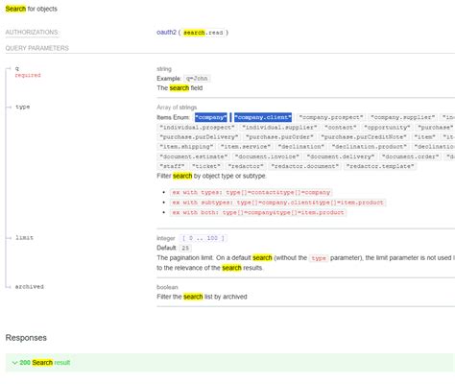The width and height of the screenshot is (455, 384).
Task: Click the Search for objects heading
Action: pyautogui.click(x=32, y=9)
